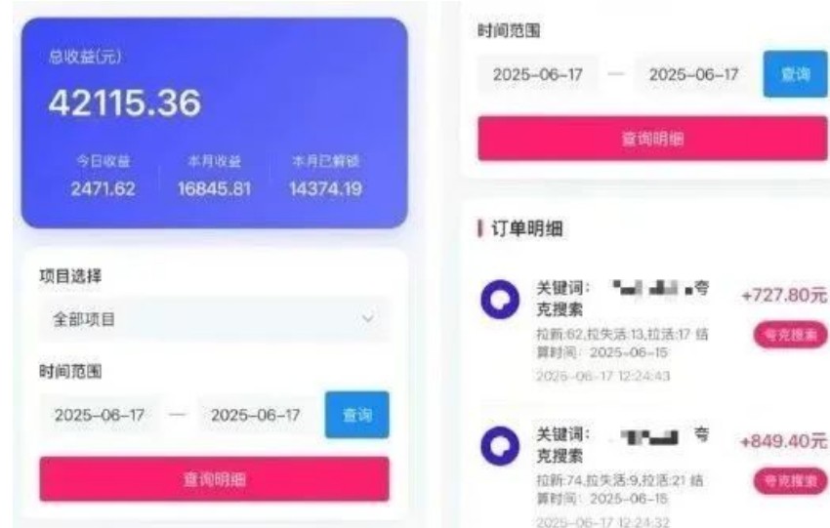
Task: Click this month's earnings value 16845.81
Action: click(215, 189)
